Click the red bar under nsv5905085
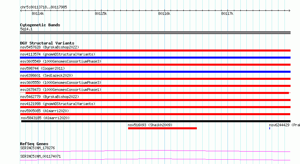This screenshot has height=164, width=300. point(155,114)
